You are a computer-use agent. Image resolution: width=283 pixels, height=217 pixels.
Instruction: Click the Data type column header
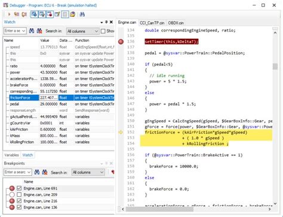pyautogui.click(x=66, y=41)
